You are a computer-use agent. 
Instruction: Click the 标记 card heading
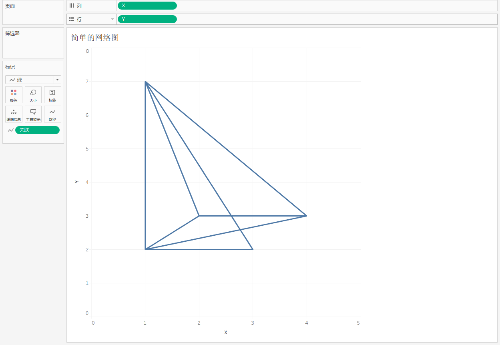(x=10, y=67)
